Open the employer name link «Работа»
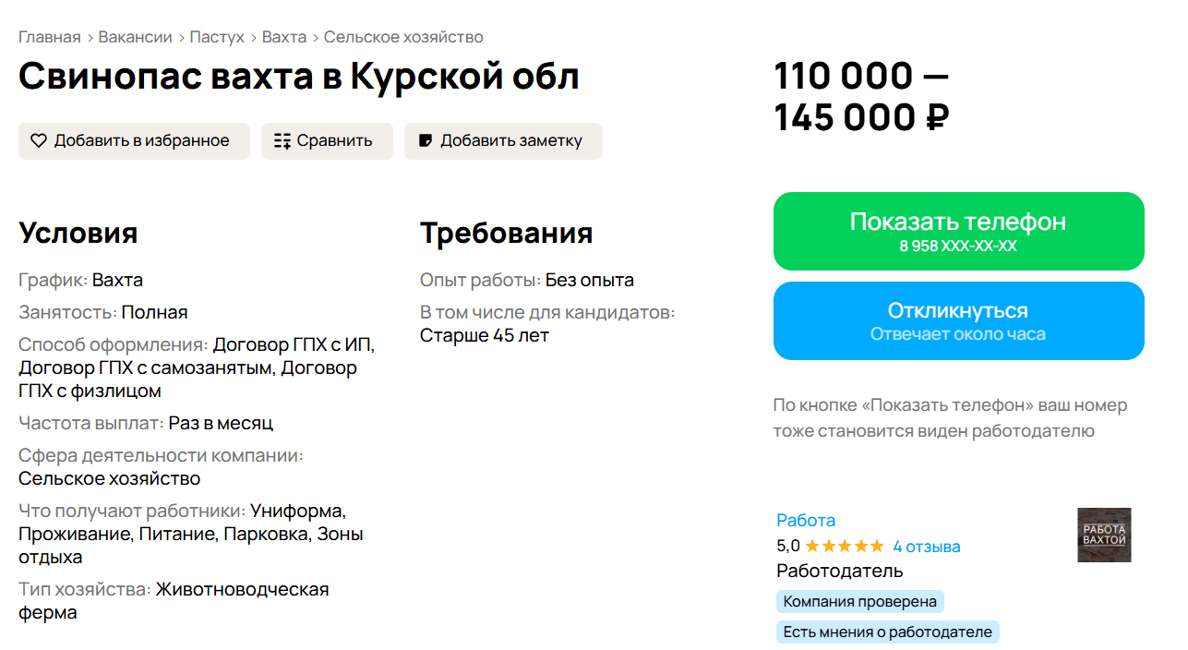Screen dimensions: 1188x650 pyautogui.click(x=806, y=520)
